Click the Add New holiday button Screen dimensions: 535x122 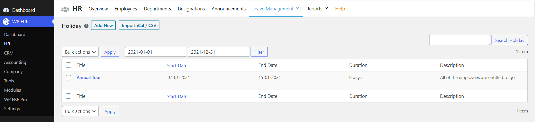click(x=103, y=25)
